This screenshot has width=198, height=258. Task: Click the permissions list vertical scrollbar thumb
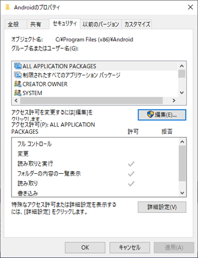click(x=182, y=163)
